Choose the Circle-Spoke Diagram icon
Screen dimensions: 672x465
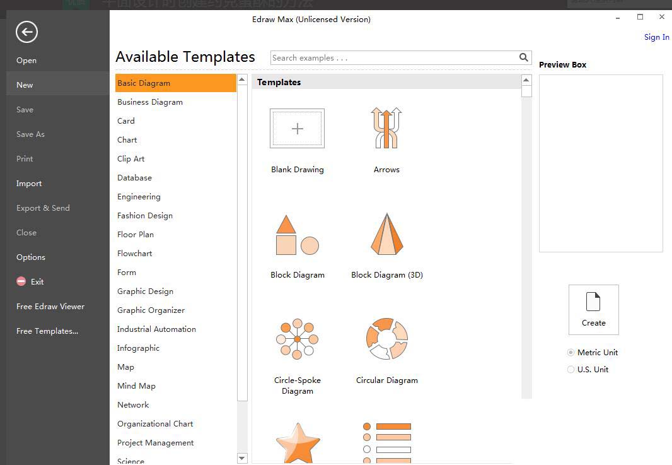tap(297, 339)
